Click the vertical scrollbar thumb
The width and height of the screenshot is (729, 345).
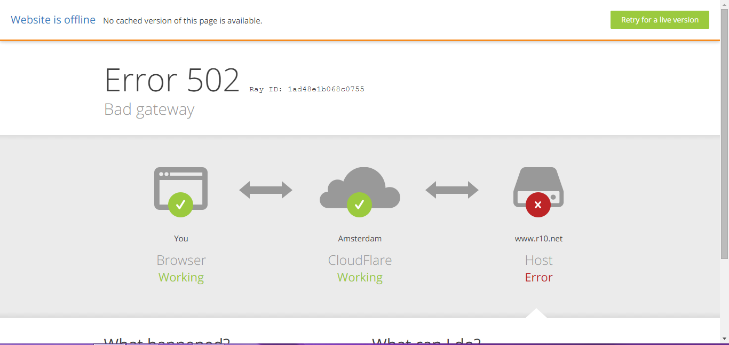[724, 134]
